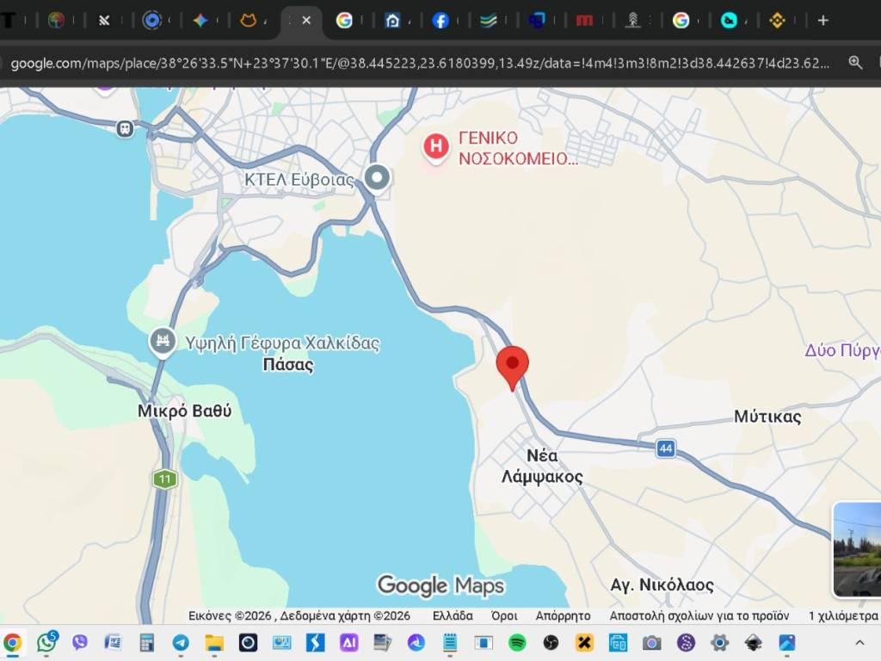Click the red location pin marker
Image resolution: width=881 pixels, height=661 pixels.
point(513,367)
